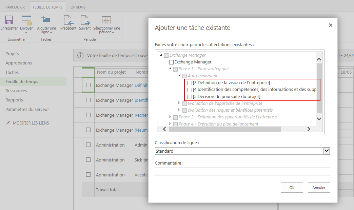Click the Enregistrer save icon
Screen dimensions: 354x210
(9, 20)
